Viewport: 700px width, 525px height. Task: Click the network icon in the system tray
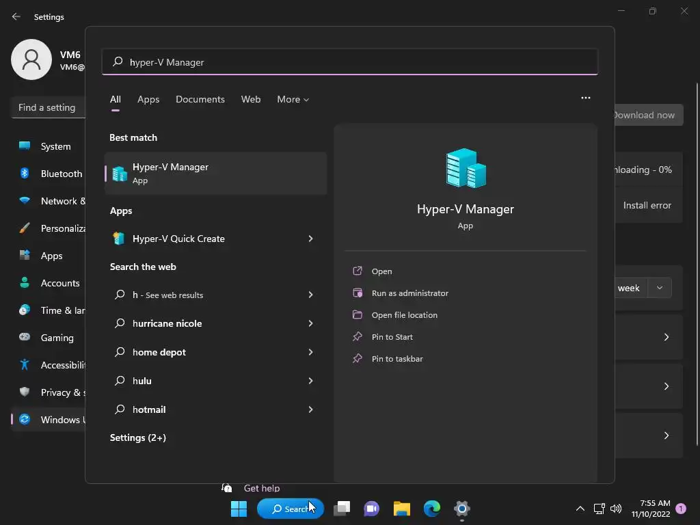tap(599, 509)
